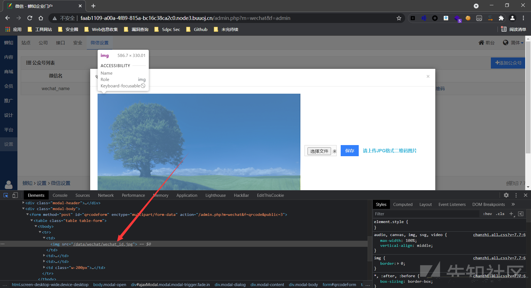Screen dimensions: 531x288
Task: Open the Computed styles tab
Action: pos(403,205)
